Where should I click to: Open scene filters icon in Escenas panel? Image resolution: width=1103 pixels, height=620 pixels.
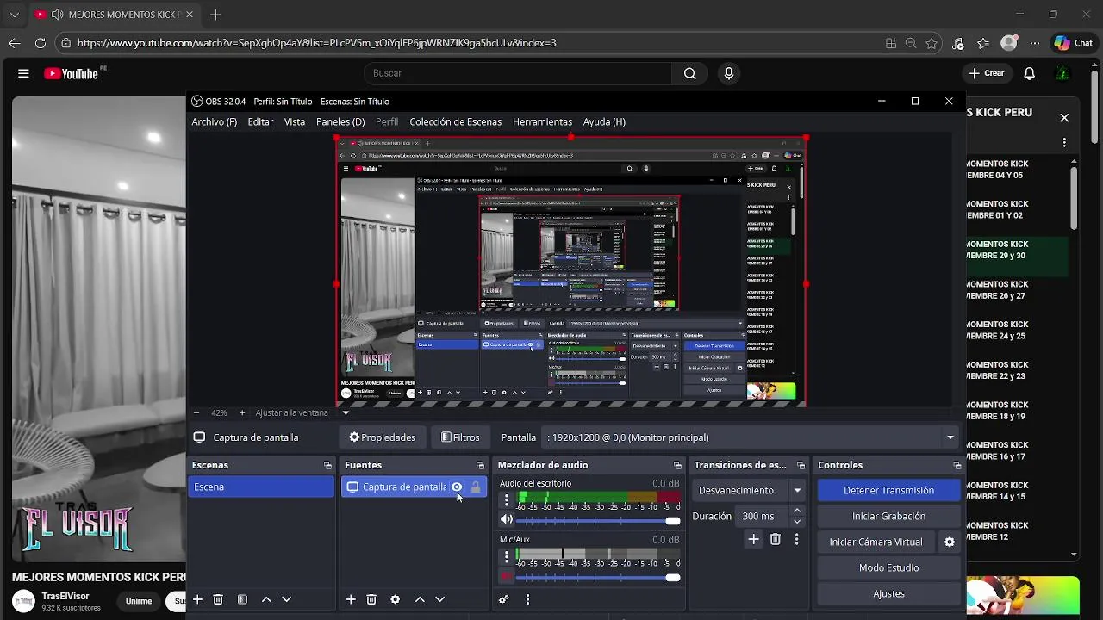click(x=242, y=599)
